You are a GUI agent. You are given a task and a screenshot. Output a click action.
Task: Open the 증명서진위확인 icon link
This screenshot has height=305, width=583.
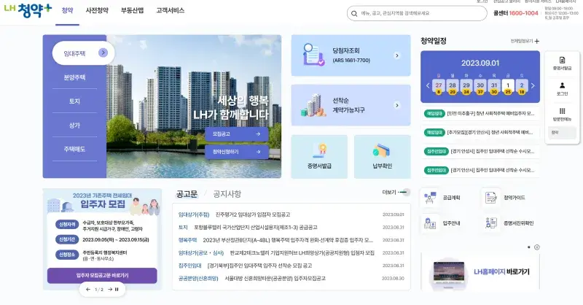click(490, 223)
